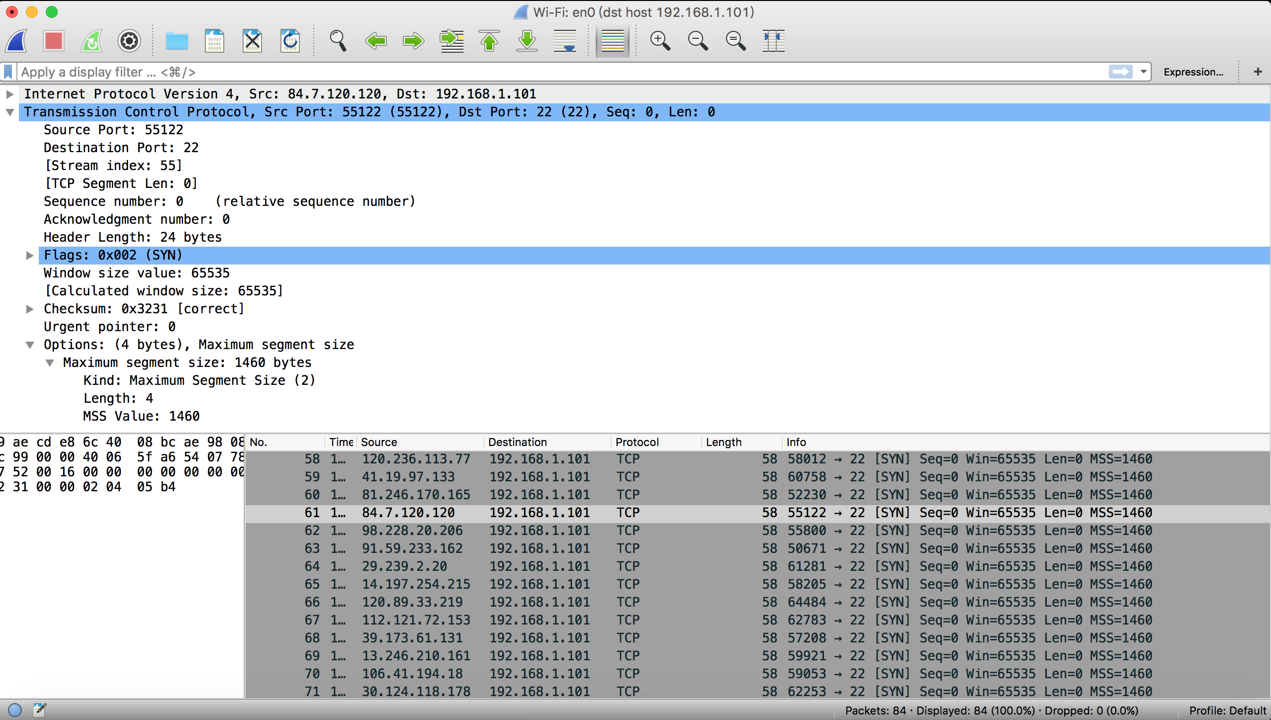Open the display filter history dropdown
The height and width of the screenshot is (720, 1271).
(1144, 72)
